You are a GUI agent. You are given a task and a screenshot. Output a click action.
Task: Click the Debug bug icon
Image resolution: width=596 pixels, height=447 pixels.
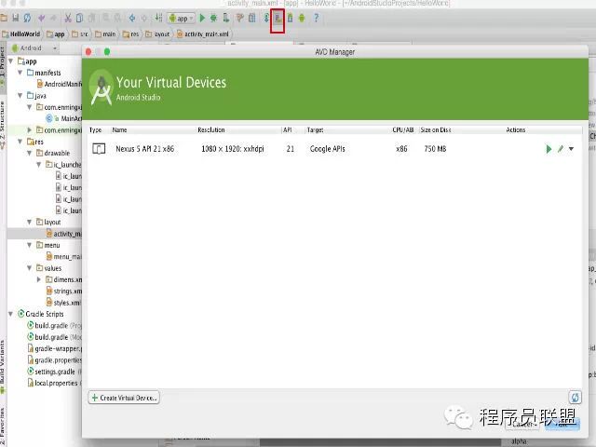[x=213, y=18]
